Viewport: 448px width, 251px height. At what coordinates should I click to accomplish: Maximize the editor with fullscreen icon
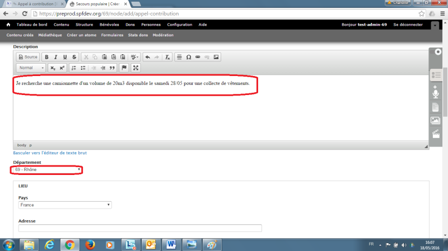(135, 68)
